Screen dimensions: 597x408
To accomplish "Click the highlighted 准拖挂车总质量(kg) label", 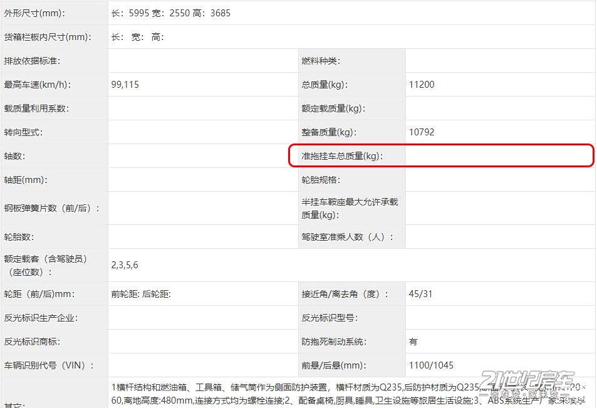I will 342,156.
